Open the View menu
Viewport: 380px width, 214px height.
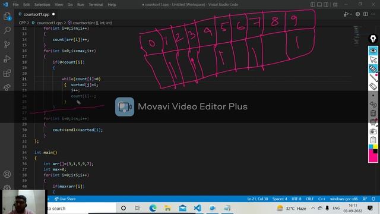point(59,5)
